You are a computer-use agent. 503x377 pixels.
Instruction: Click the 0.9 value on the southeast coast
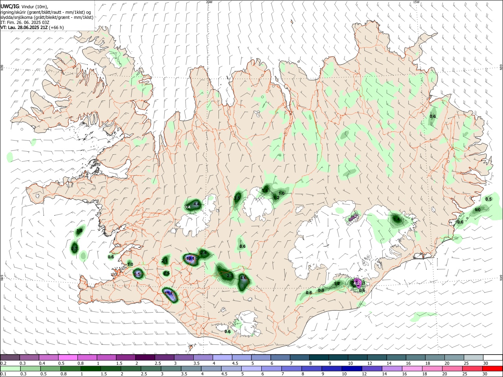pos(321,290)
